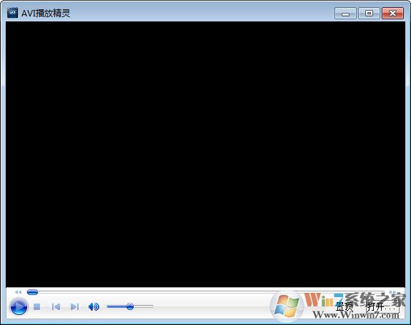Click the volume slider knob
Image resolution: width=411 pixels, height=325 pixels.
tap(130, 306)
